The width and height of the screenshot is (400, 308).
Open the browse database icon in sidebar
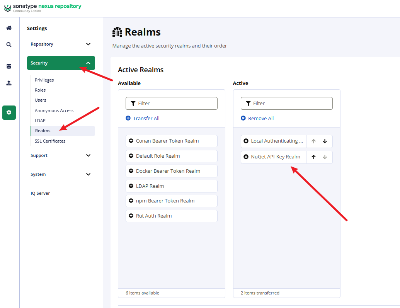[x=9, y=66]
